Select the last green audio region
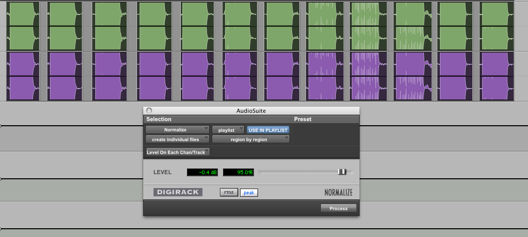 (x=497, y=26)
